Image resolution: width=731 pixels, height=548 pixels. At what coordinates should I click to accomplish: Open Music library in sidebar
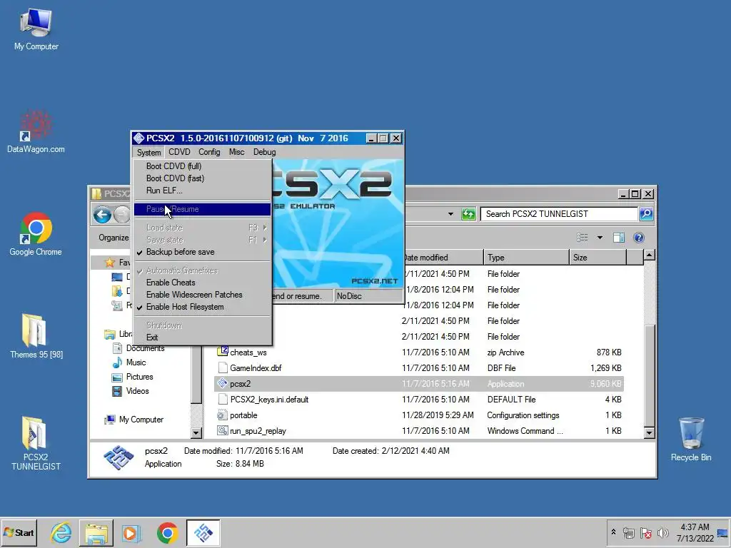[x=129, y=362]
